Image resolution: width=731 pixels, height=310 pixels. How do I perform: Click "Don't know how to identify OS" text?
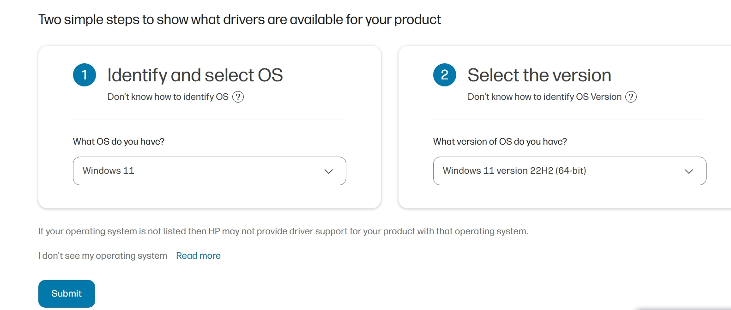168,97
